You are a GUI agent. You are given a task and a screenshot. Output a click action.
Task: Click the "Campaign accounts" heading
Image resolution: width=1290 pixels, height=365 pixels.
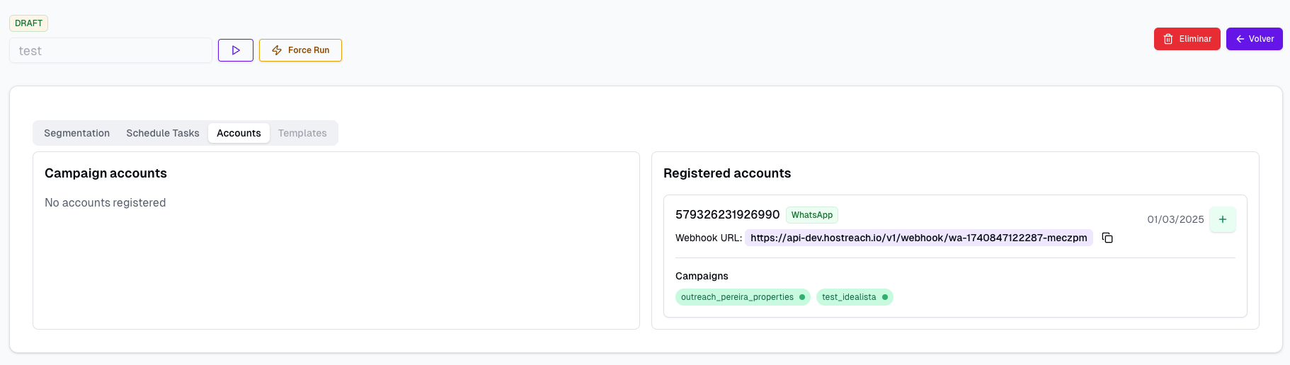click(105, 173)
